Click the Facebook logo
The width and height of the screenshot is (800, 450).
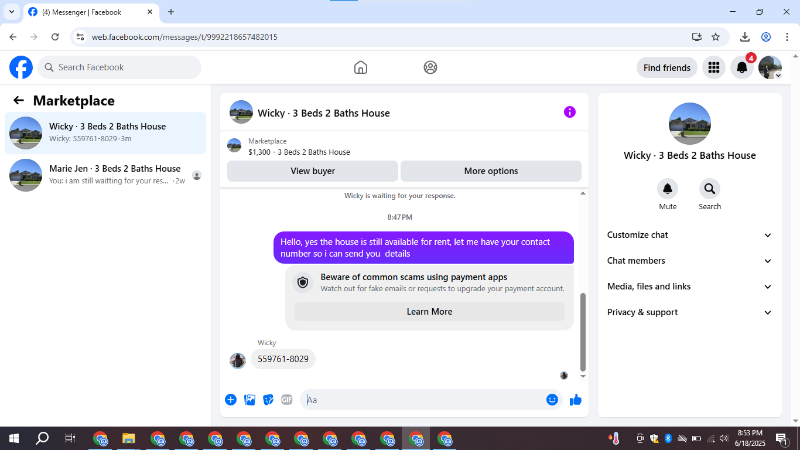coord(21,67)
